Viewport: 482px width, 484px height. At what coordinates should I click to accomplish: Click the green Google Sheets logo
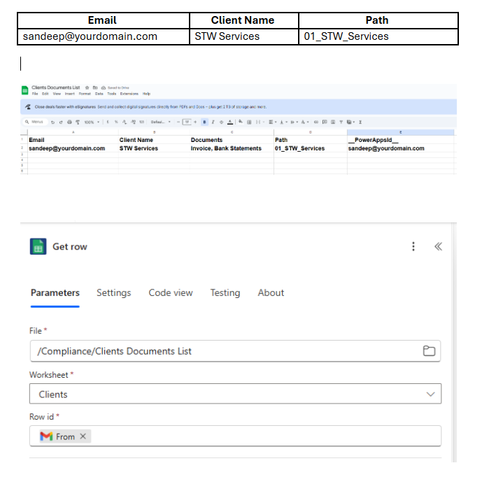click(x=25, y=90)
